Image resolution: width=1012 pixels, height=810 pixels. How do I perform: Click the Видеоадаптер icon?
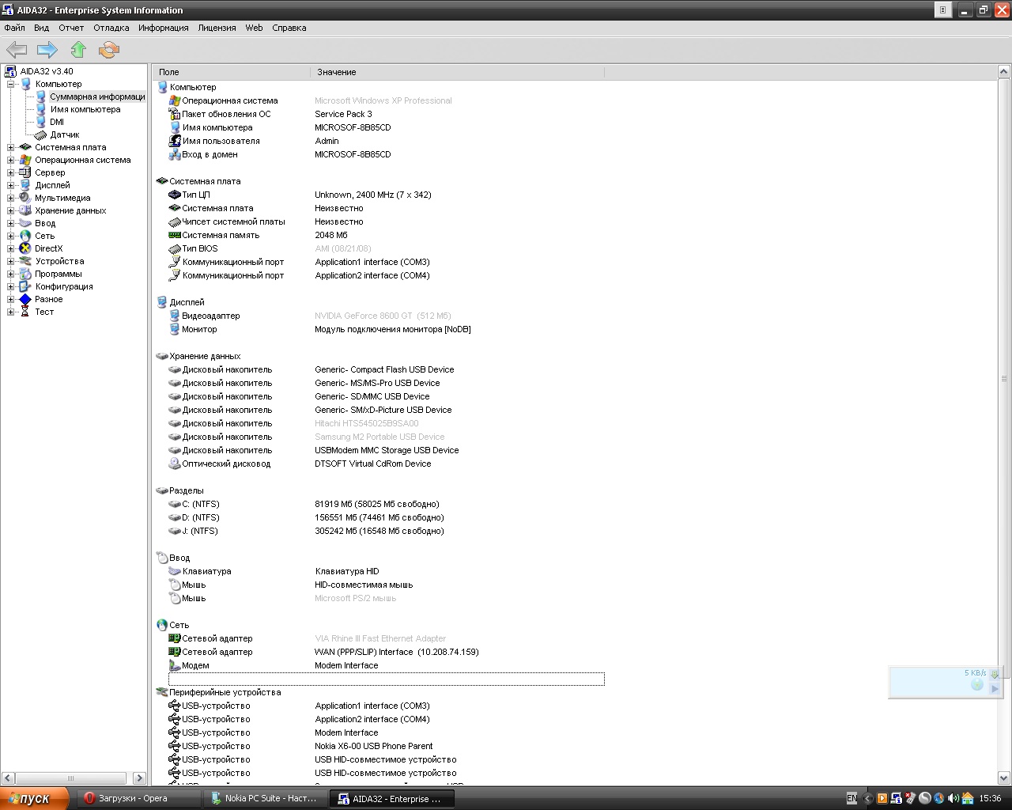click(x=175, y=316)
